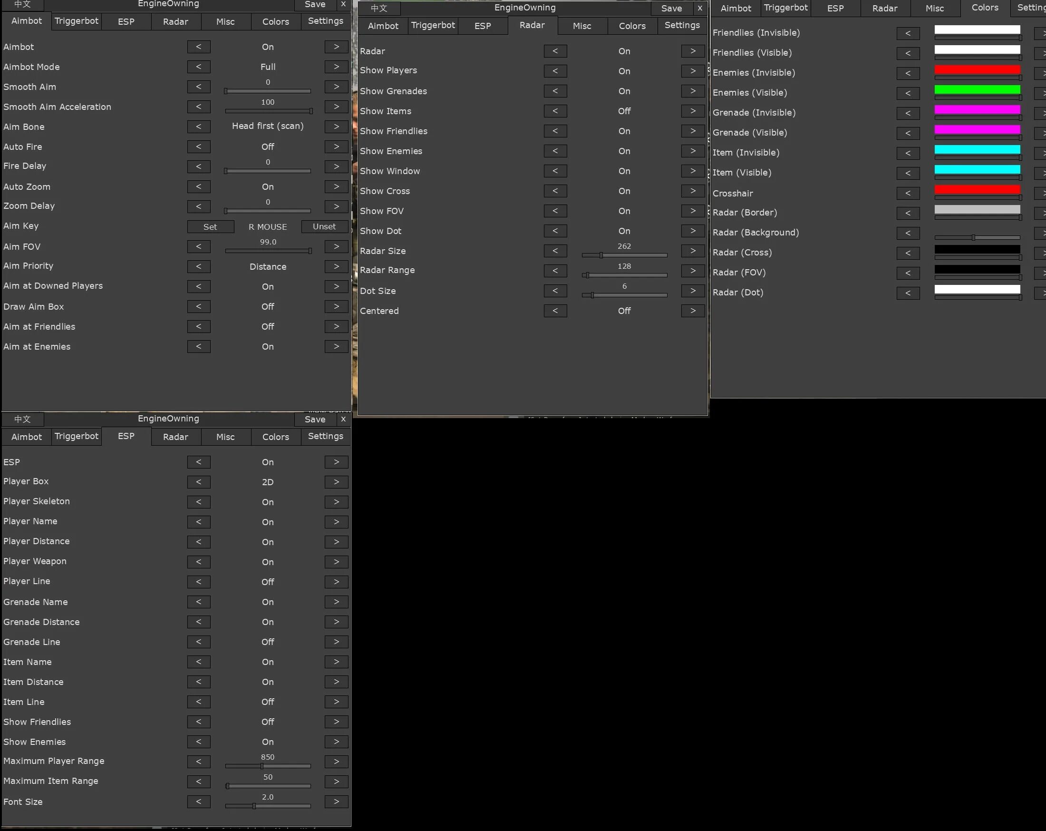Click right arrow for Aim Priority

(336, 266)
